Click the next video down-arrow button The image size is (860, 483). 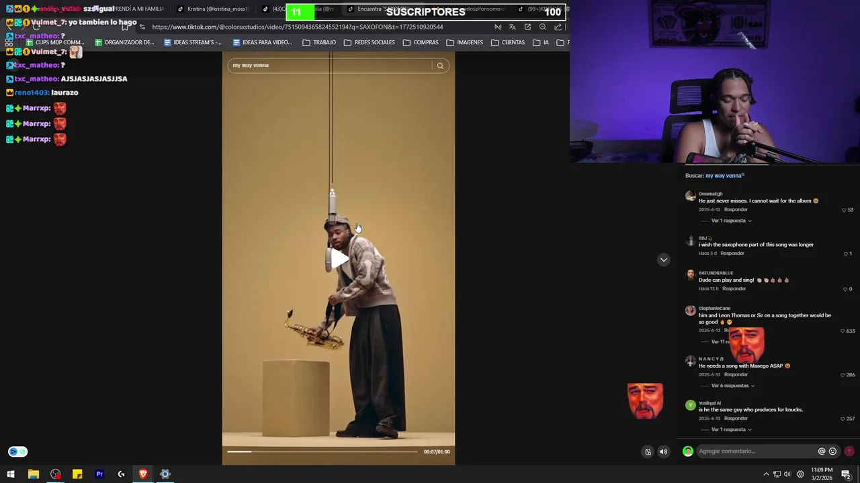click(x=663, y=260)
